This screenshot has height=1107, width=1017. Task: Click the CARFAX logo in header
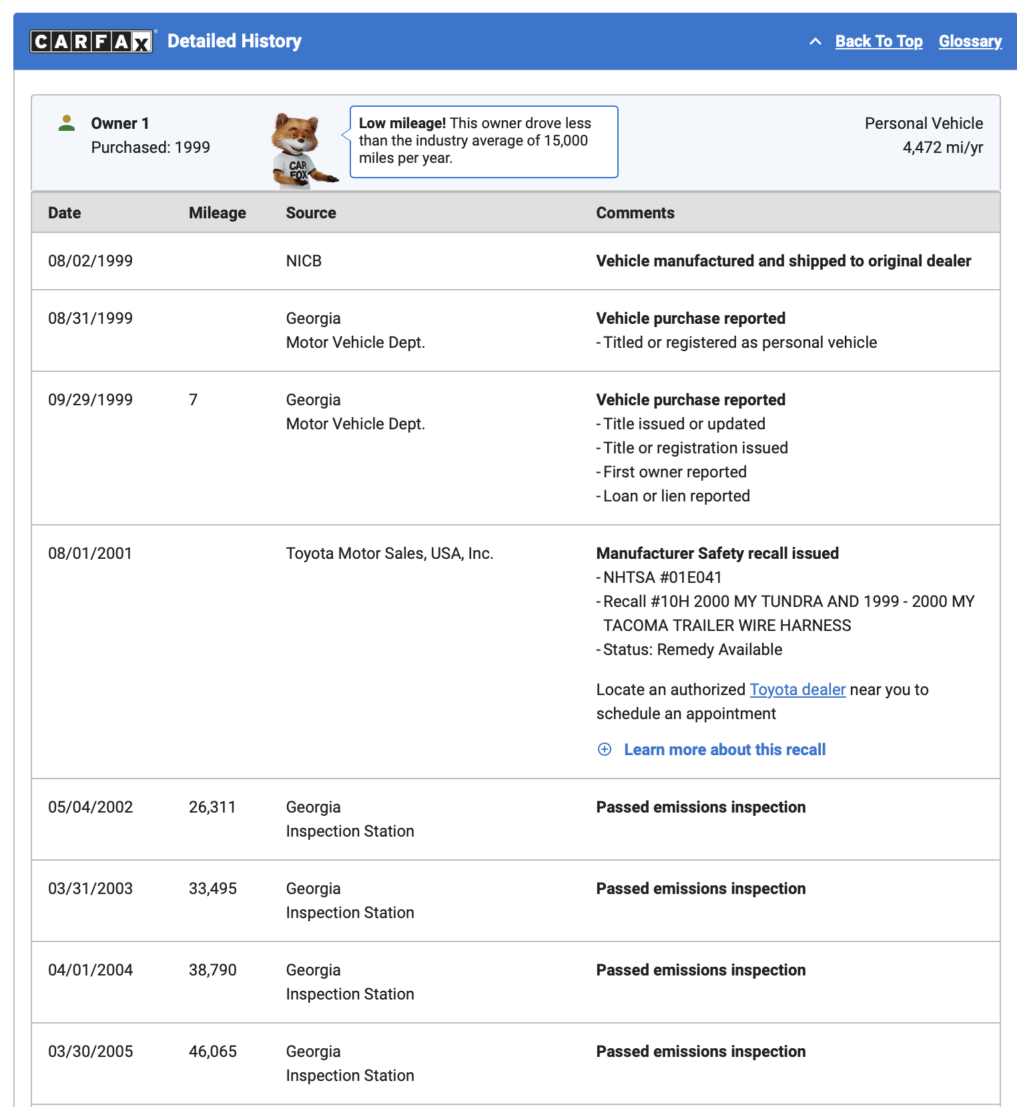[x=92, y=41]
